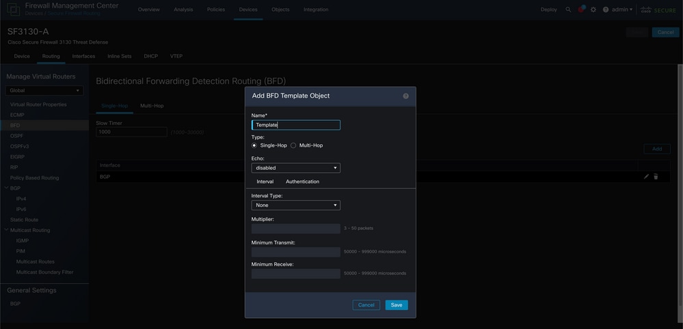Open the Overview menu

[x=149, y=10]
